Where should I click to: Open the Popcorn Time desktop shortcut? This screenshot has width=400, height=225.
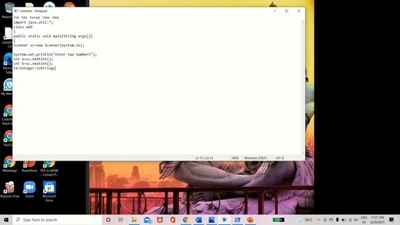(10, 189)
